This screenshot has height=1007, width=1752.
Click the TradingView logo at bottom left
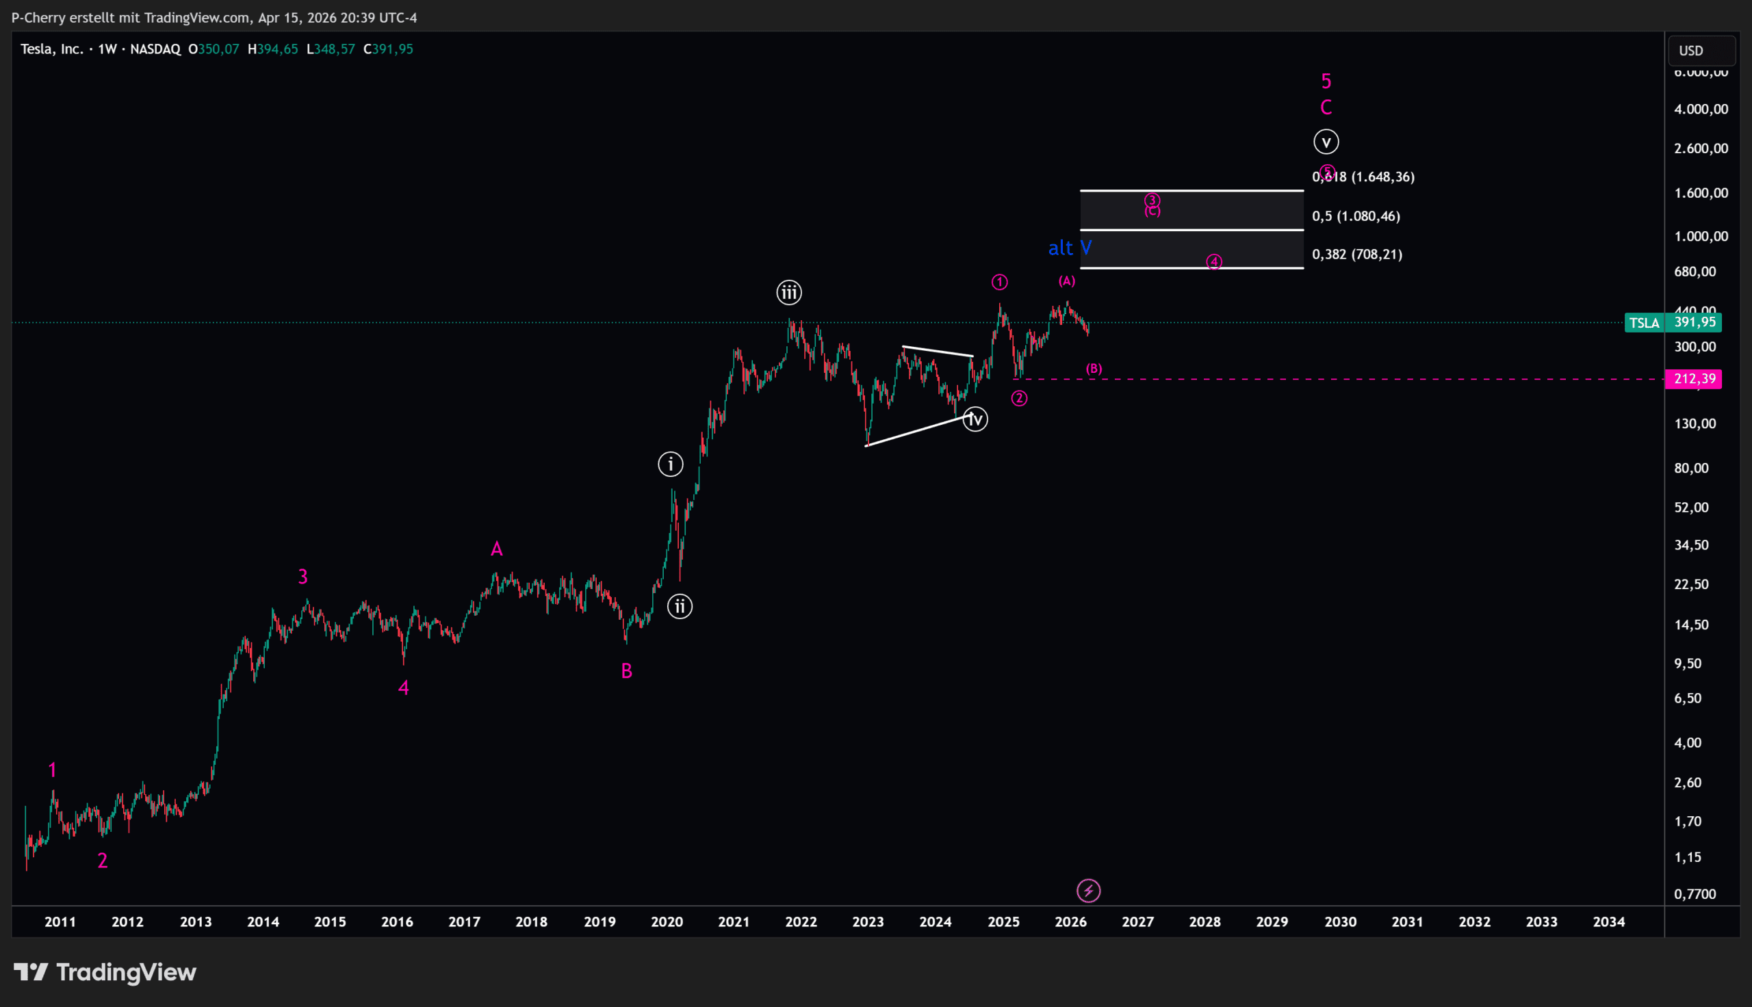[105, 972]
